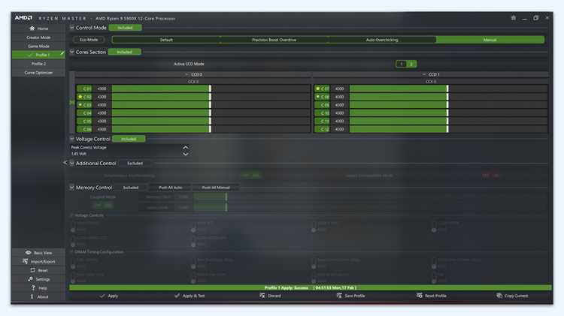The height and width of the screenshot is (316, 564).
Task: Click the Discard icon in the bottom bar
Action: point(262,296)
